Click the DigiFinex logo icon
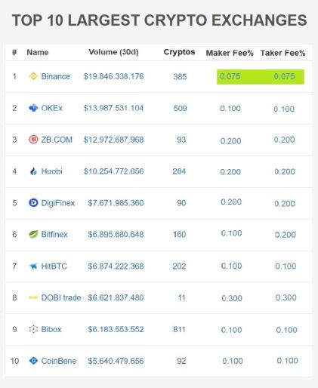This screenshot has width=318, height=388. click(33, 202)
